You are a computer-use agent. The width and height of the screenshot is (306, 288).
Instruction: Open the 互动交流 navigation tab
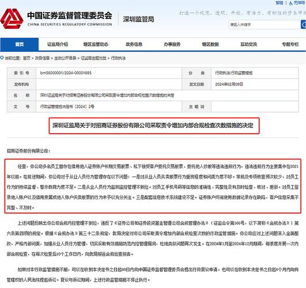[248, 44]
